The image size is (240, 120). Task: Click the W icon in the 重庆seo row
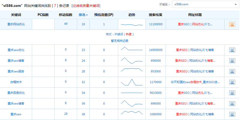232,114
